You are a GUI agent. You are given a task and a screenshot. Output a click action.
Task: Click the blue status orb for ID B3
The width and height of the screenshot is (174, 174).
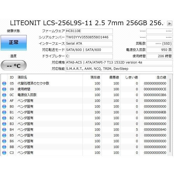[4, 124]
